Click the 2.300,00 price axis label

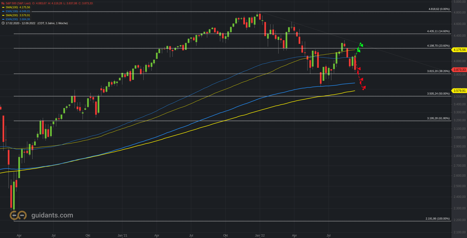click(460, 208)
